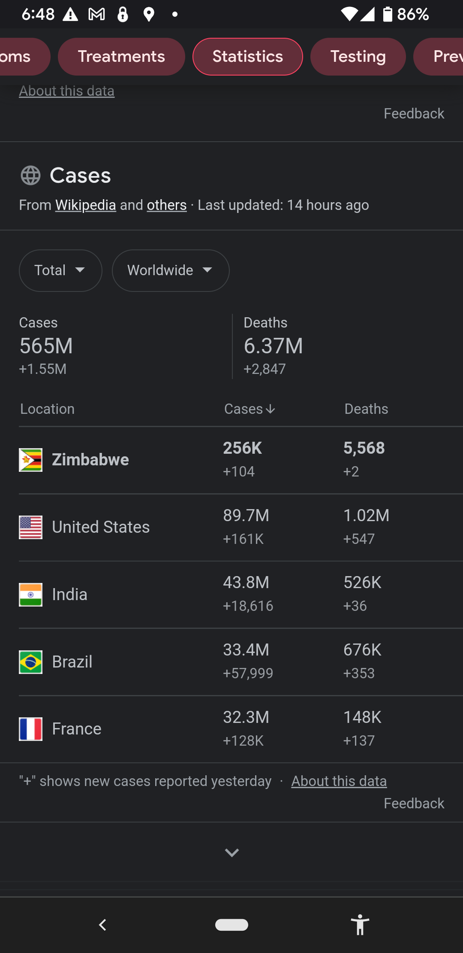Sort table by Cases column header
This screenshot has height=953, width=463.
[250, 409]
